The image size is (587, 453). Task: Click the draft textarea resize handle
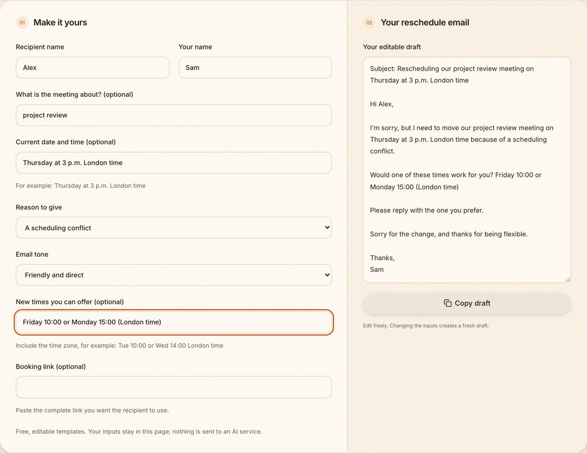[567, 279]
